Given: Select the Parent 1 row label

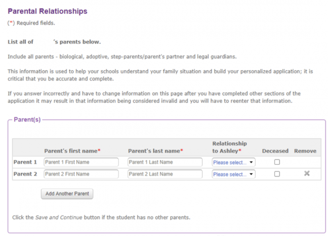Looking at the screenshot, I should click(25, 162).
